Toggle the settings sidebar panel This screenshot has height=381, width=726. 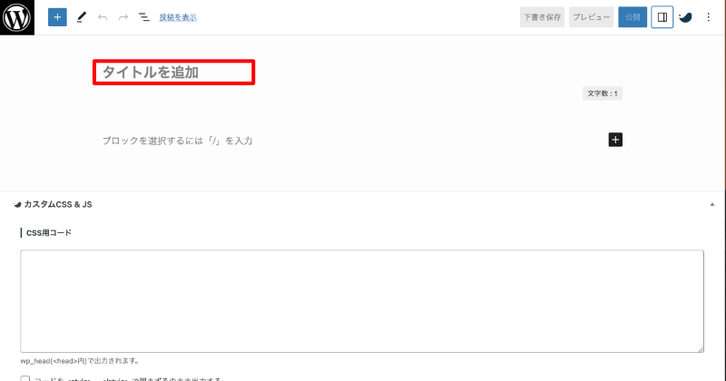(x=662, y=17)
